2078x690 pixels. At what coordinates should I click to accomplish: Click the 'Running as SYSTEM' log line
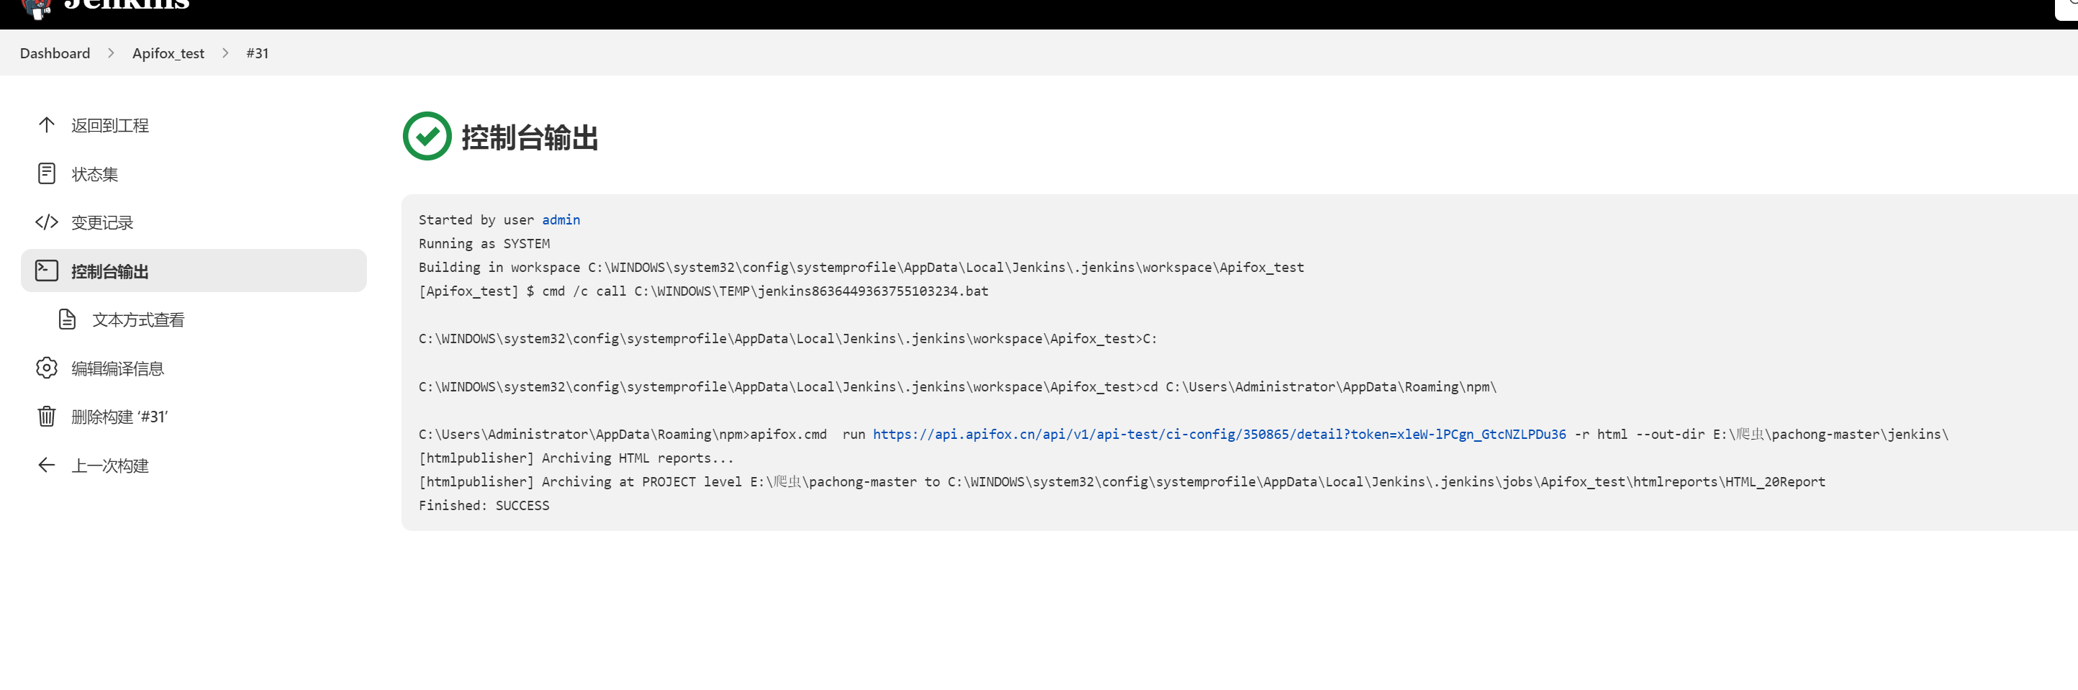click(x=484, y=244)
